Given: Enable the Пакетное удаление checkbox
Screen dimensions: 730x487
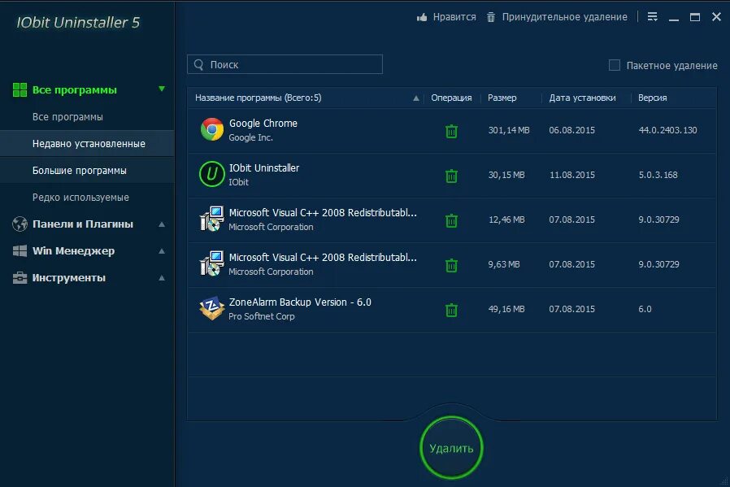Looking at the screenshot, I should point(614,65).
